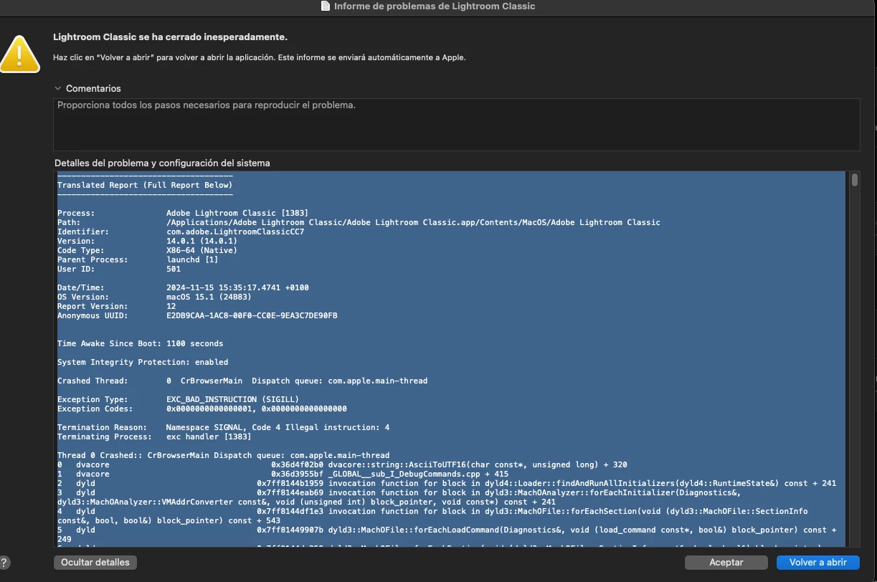
Task: Click stack frame 4 dyld forEachSection
Action: click(432, 515)
